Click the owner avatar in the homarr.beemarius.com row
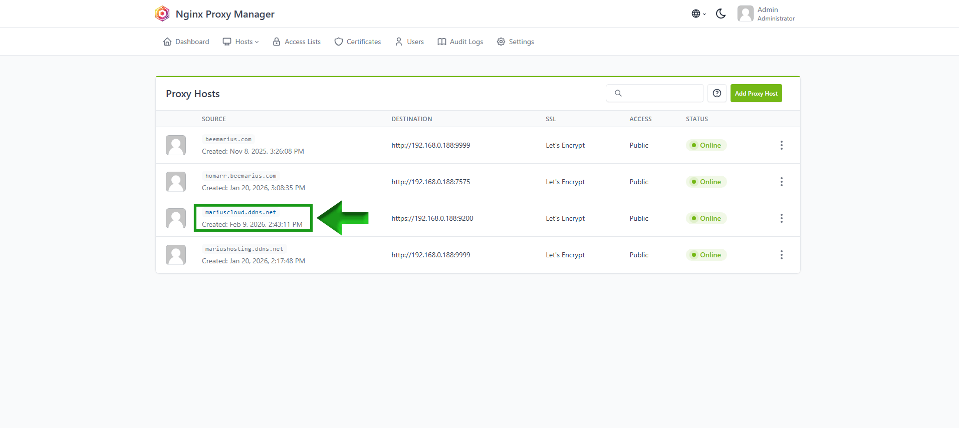Viewport: 959px width, 428px height. [x=176, y=182]
